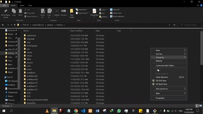This screenshot has height=114, width=203.
Task: Expand the Sort by submenu
Action: click(x=169, y=54)
